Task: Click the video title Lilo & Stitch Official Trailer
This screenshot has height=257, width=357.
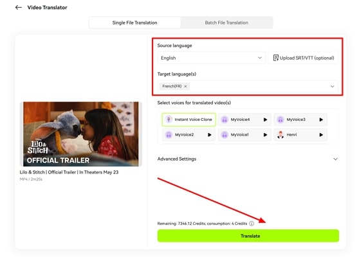Action: 69,172
